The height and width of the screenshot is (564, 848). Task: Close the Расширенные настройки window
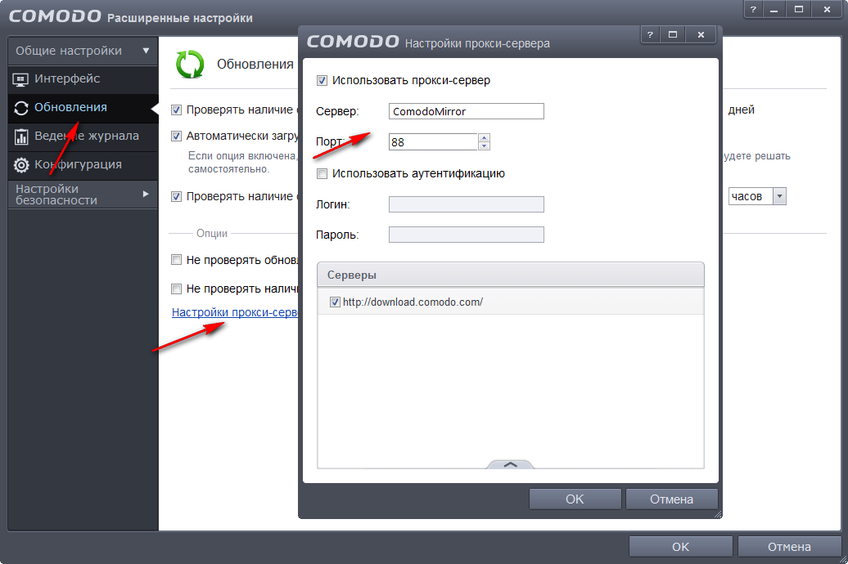(827, 9)
